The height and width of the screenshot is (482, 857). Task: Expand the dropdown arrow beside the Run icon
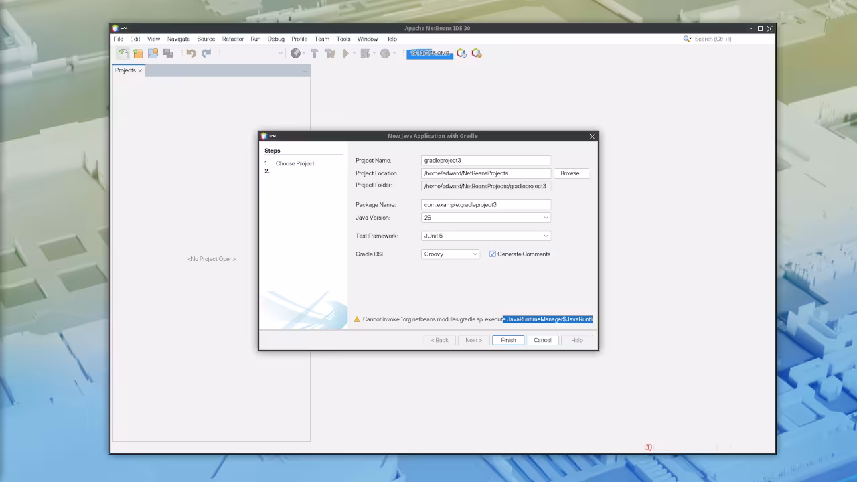click(x=354, y=54)
